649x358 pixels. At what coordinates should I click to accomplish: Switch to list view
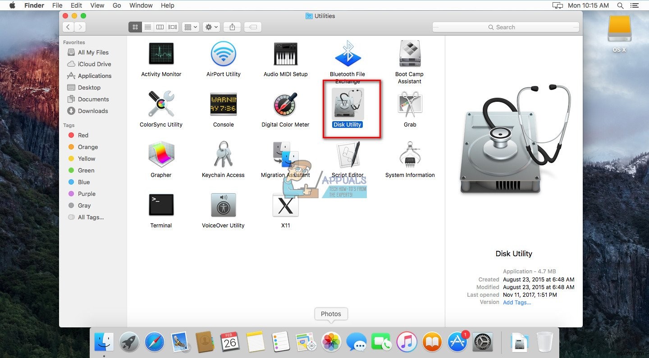point(147,27)
